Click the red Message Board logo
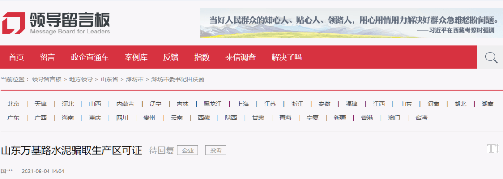This screenshot has height=179, width=503. [13, 23]
